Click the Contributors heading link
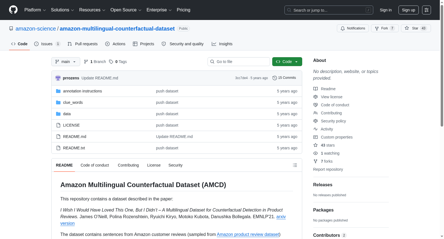This screenshot has height=239, width=444. (330, 235)
